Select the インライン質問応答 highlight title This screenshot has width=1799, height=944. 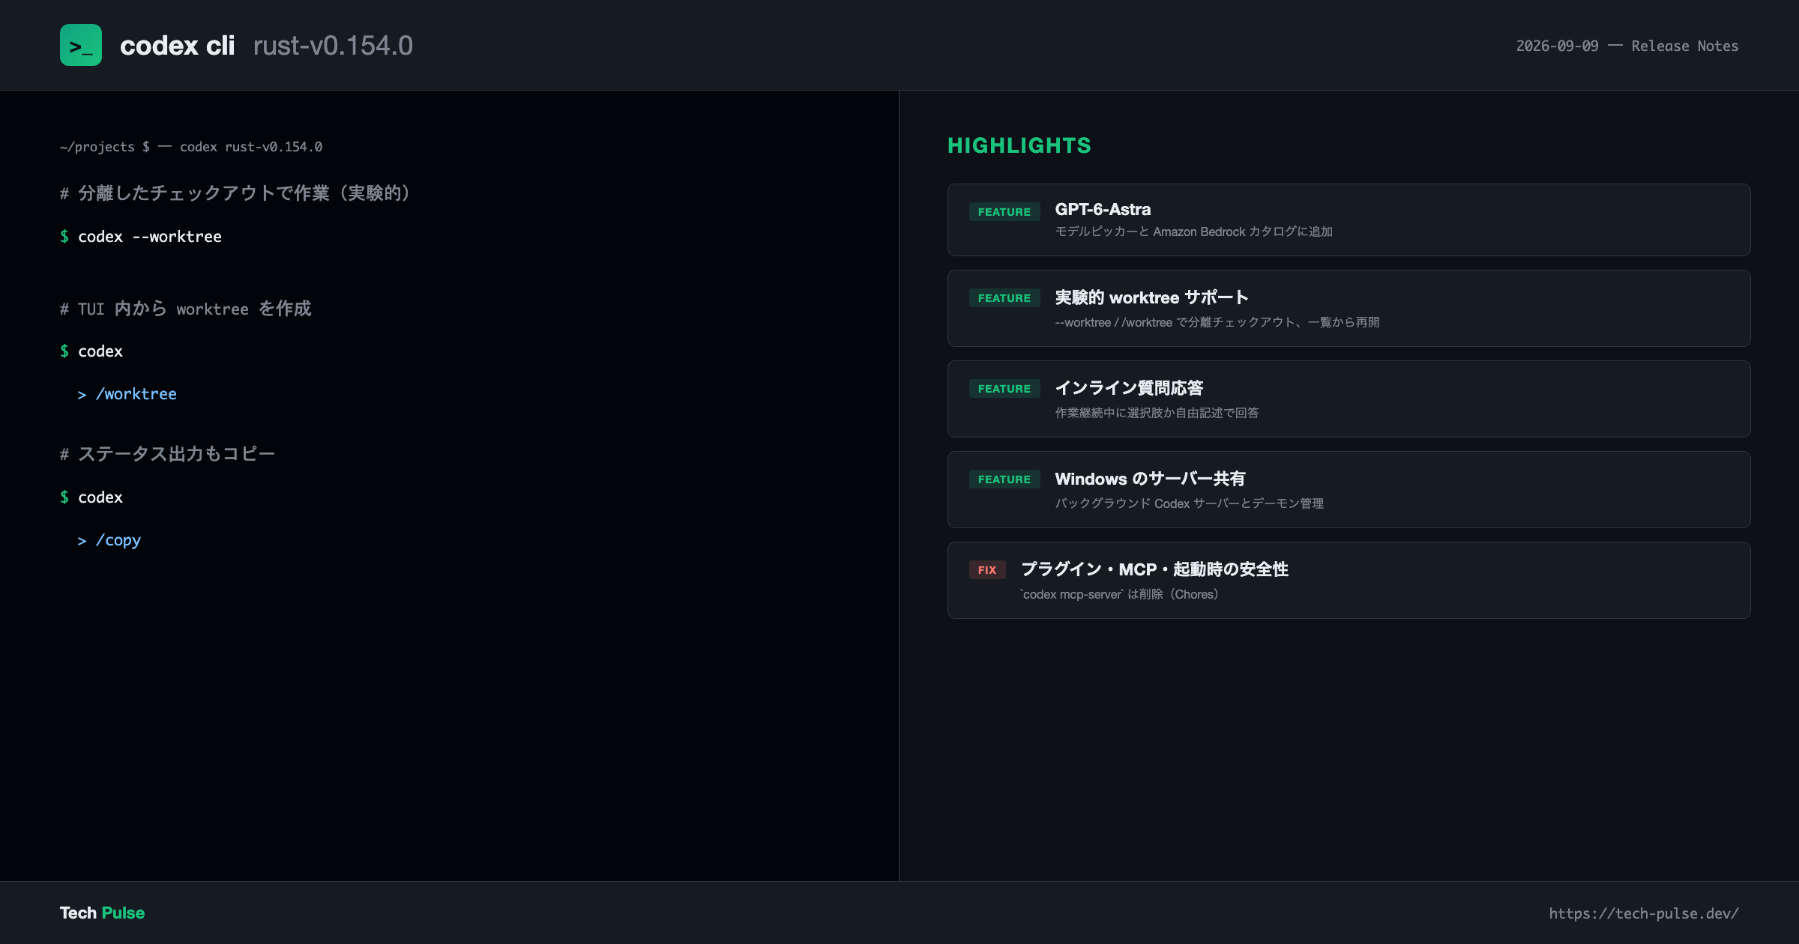[x=1130, y=388]
